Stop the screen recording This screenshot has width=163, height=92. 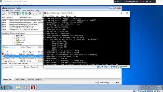click(x=144, y=2)
